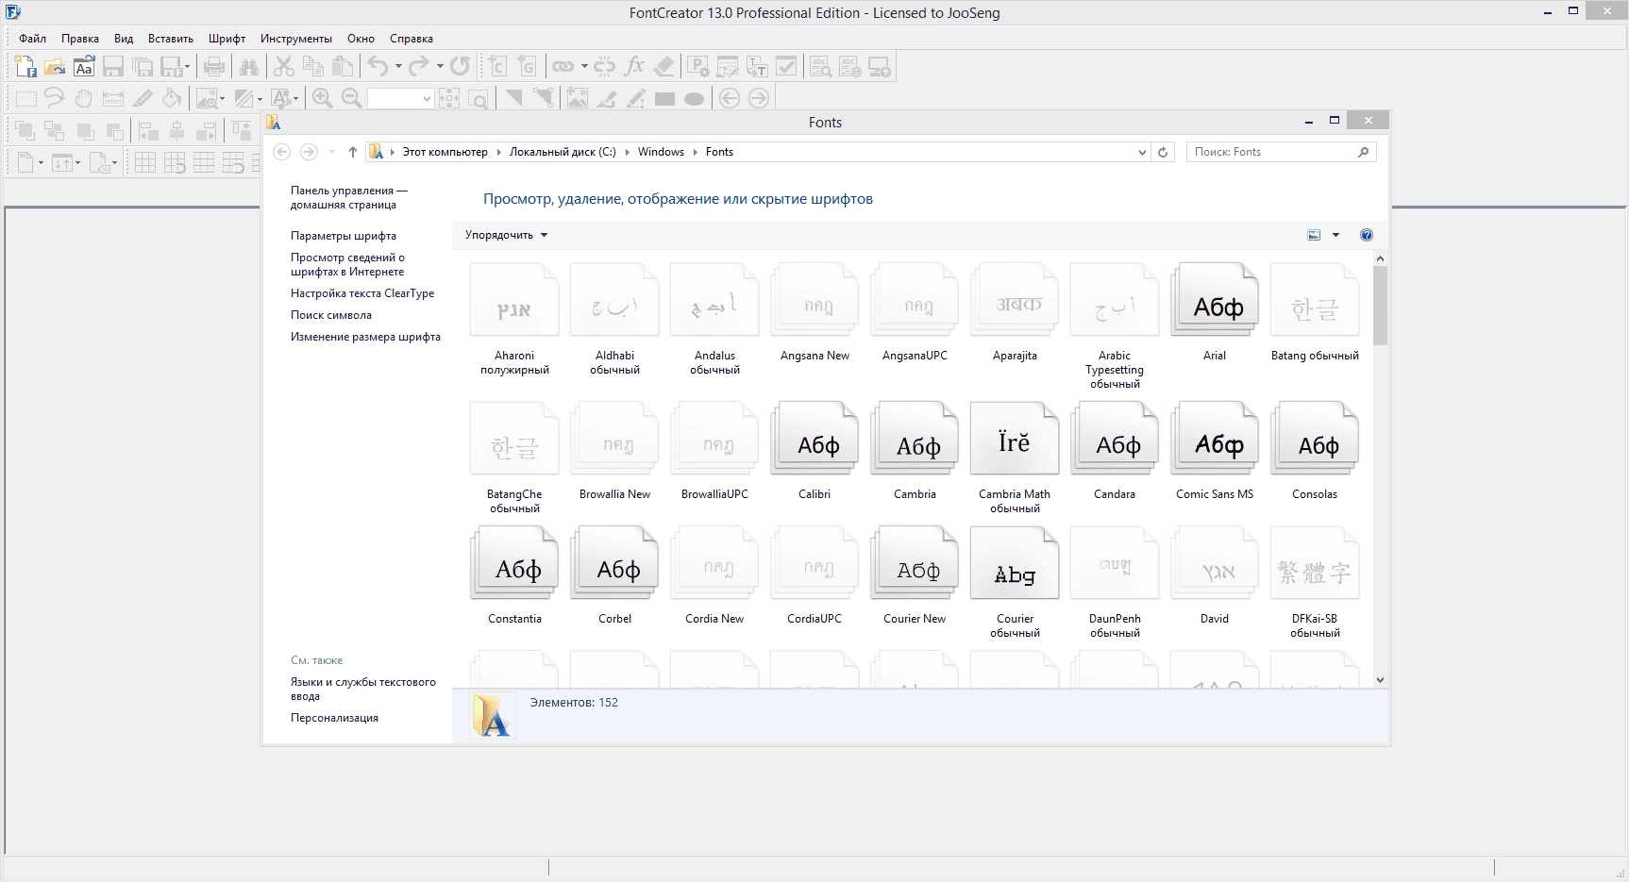The height and width of the screenshot is (882, 1629).
Task: Open font file with folder icon
Action: click(55, 66)
